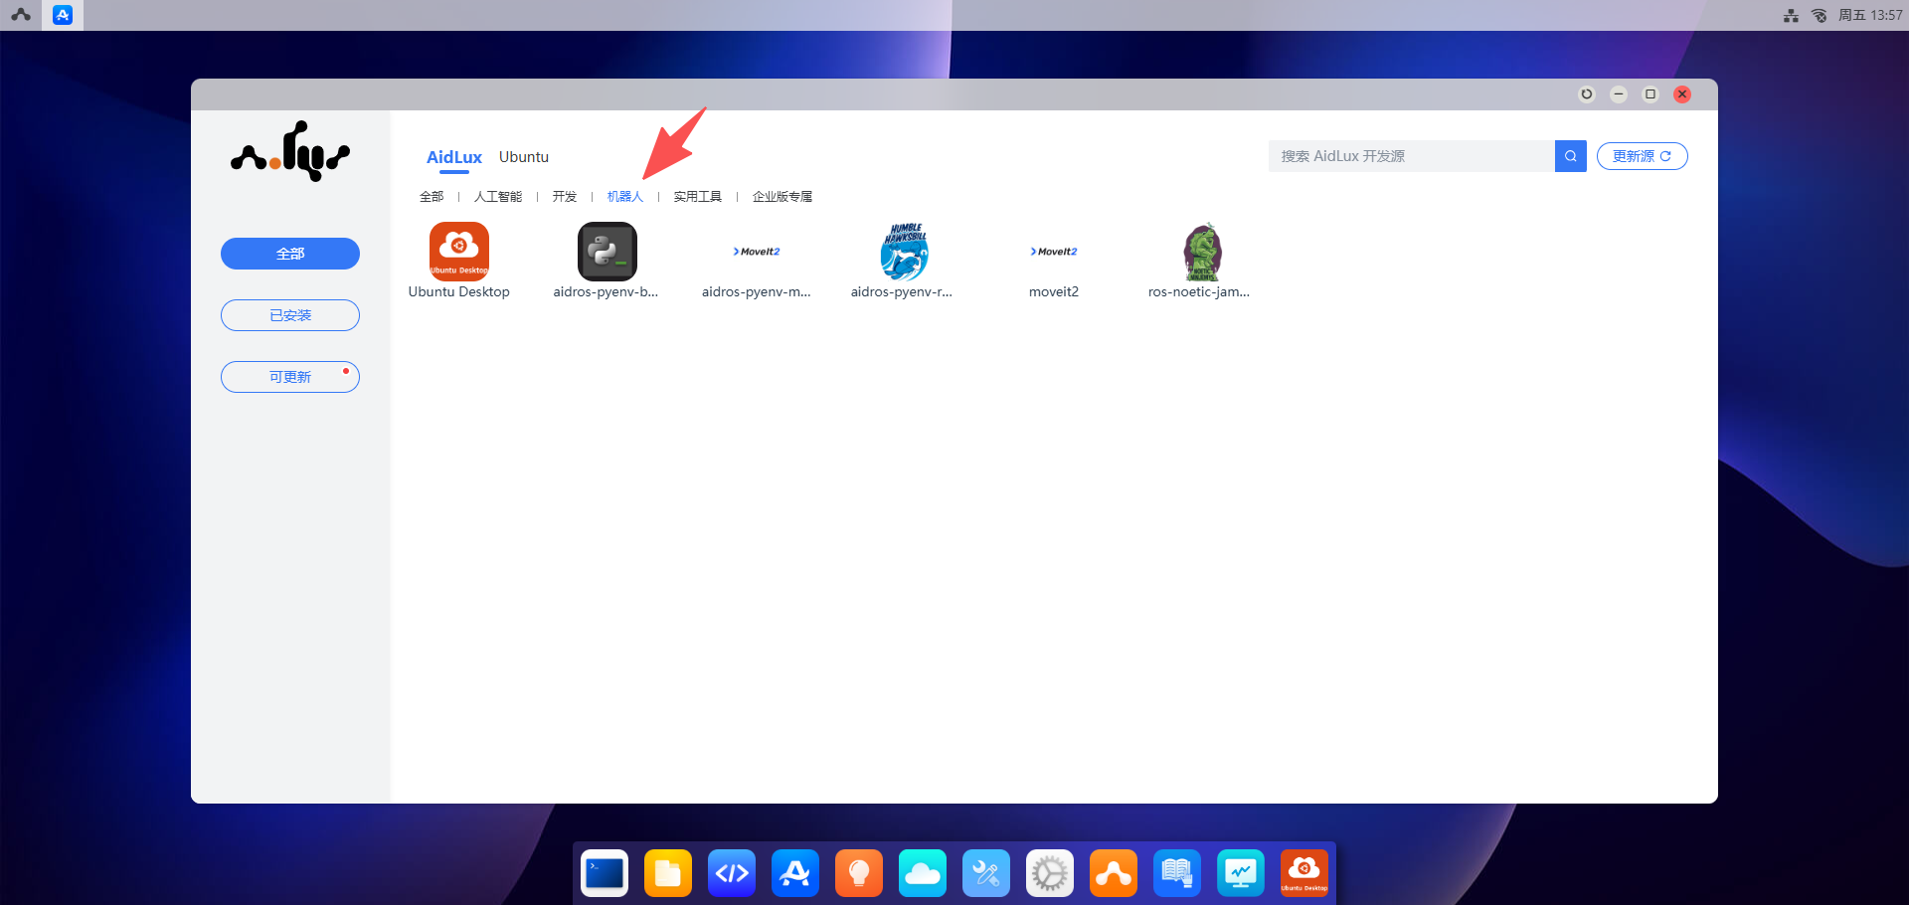Click the blue search magnifier button
Screen dimensions: 1909x905
pos(1571,156)
